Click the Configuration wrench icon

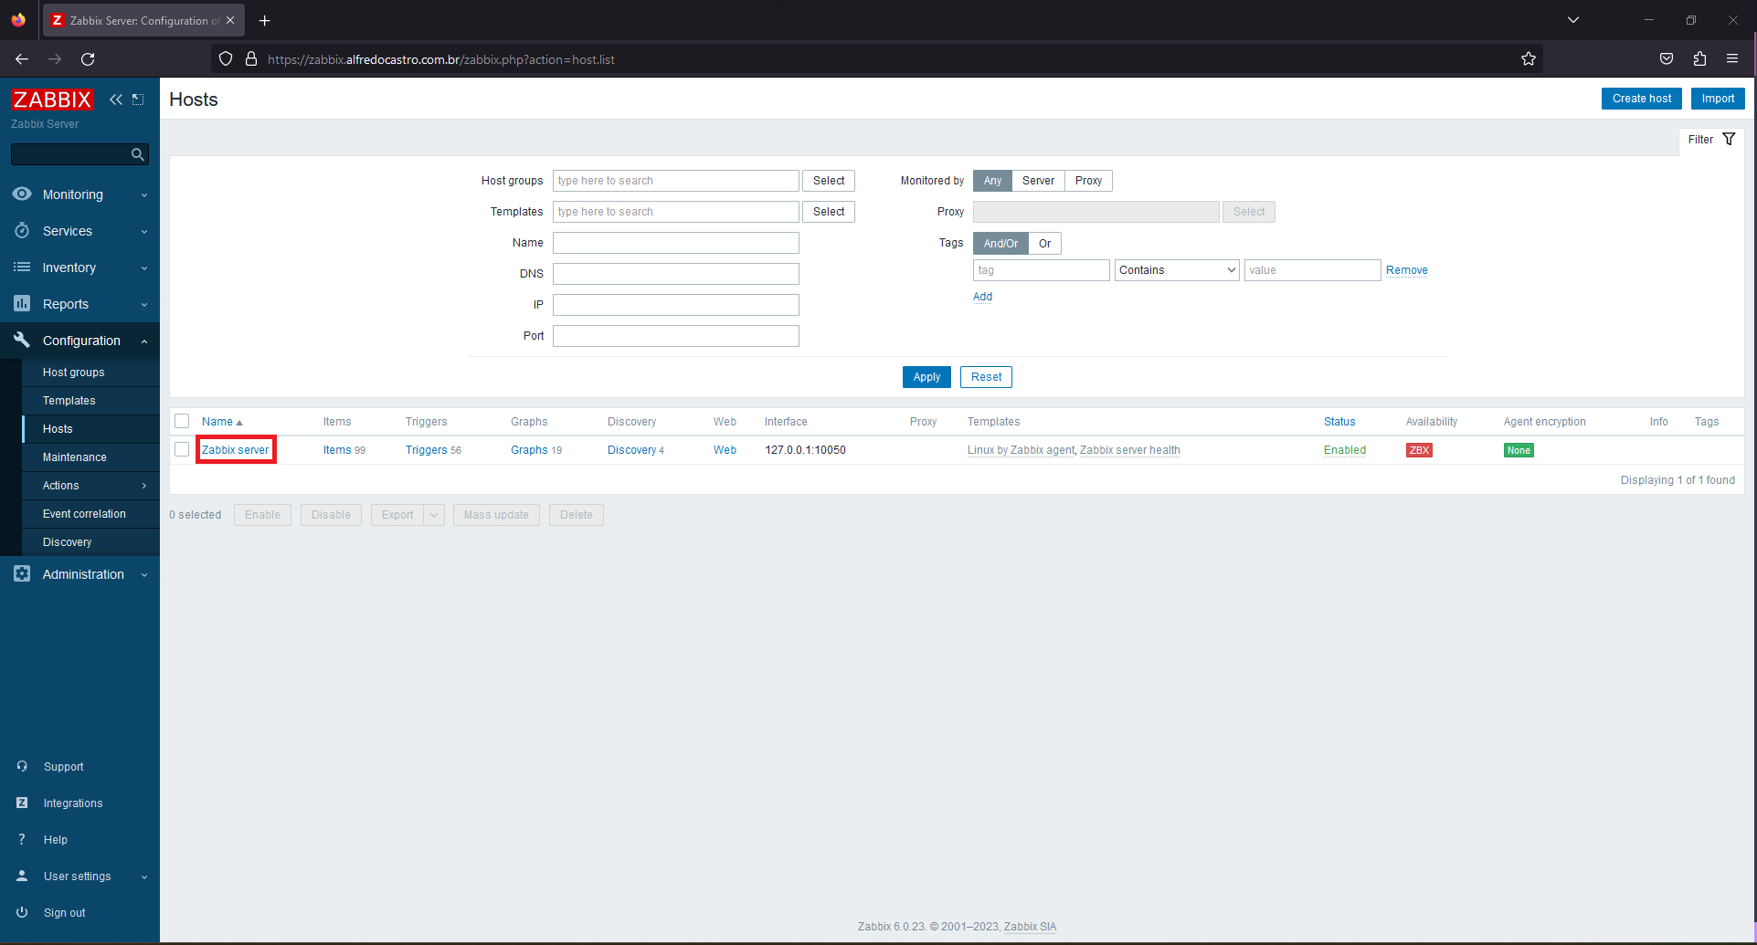tap(22, 340)
